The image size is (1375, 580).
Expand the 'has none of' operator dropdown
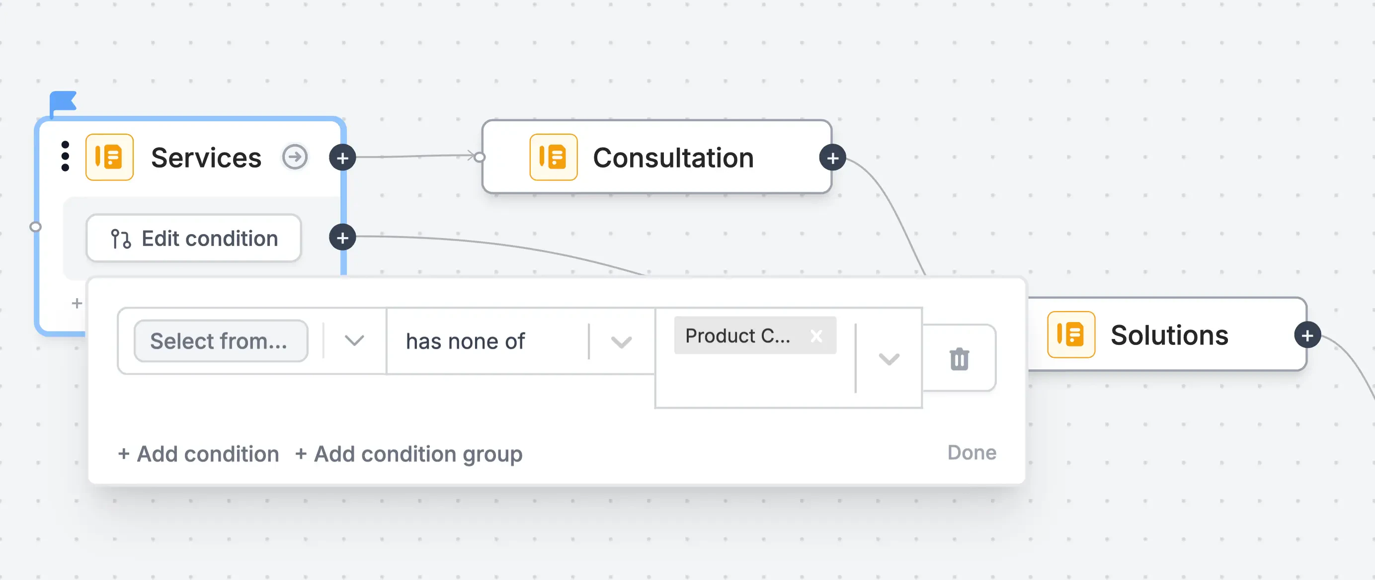pyautogui.click(x=621, y=342)
